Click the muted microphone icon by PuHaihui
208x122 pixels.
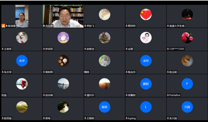click(x=168, y=95)
